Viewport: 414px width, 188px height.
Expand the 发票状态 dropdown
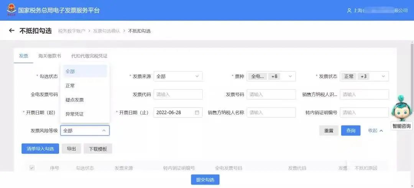point(365,77)
